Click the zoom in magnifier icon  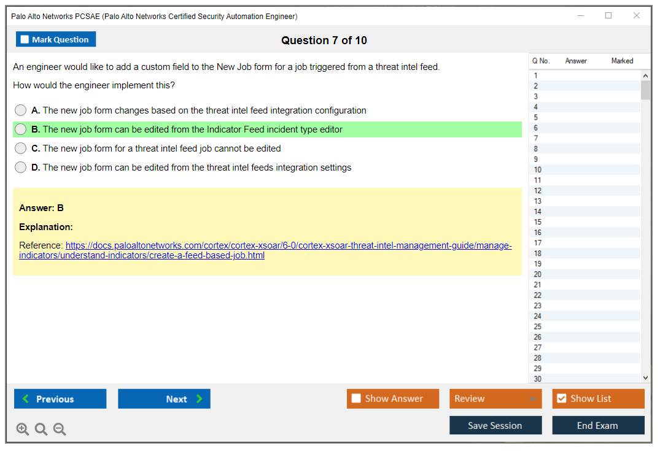point(23,430)
